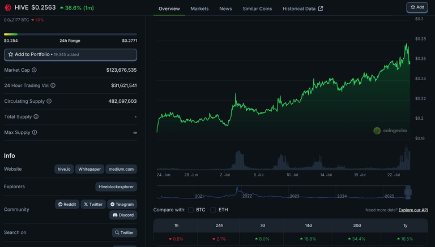
Task: Click the 18.8% 14d change value
Action: tap(308, 239)
